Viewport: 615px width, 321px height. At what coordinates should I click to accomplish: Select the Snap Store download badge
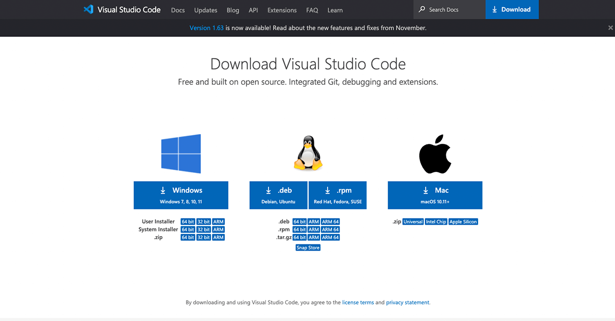click(308, 248)
